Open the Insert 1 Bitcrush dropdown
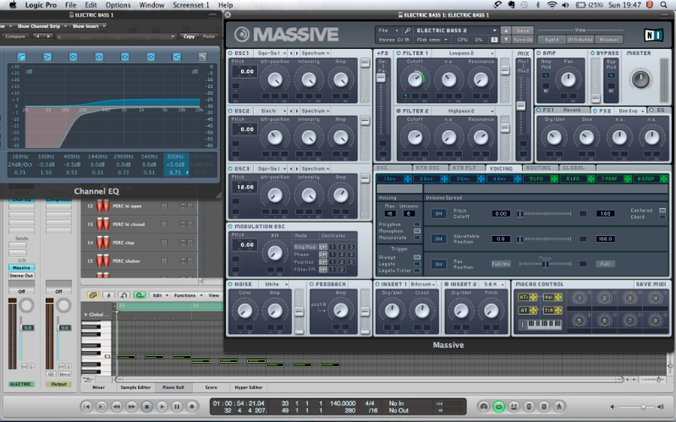The image size is (676, 422). (422, 284)
